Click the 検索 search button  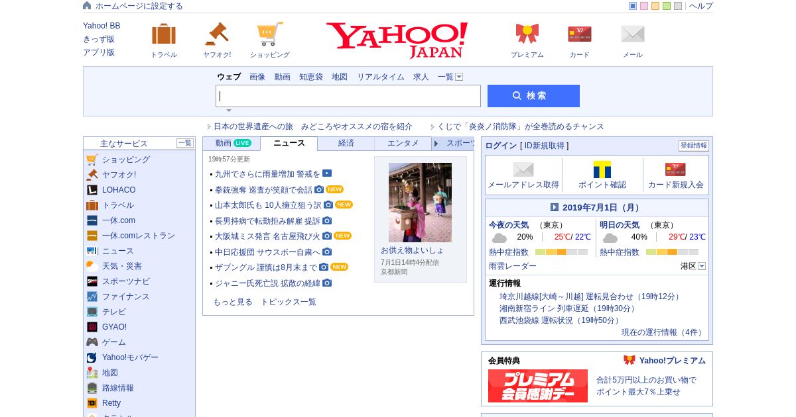(533, 96)
